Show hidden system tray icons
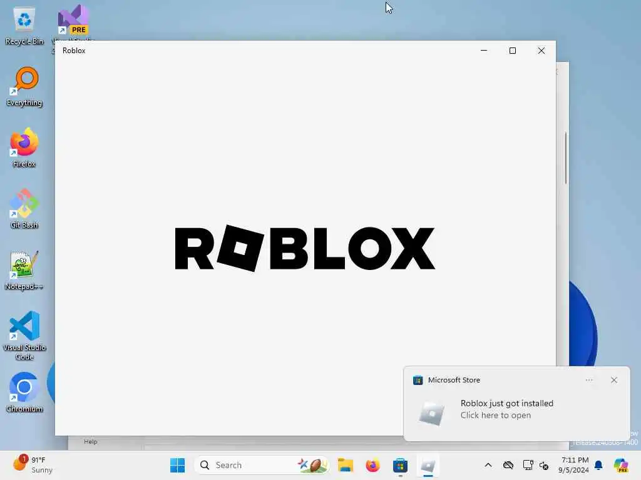The image size is (641, 480). tap(488, 465)
